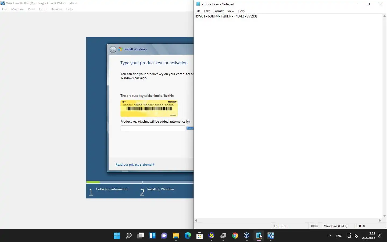Click the Notepad scroll up arrow
Image resolution: width=387 pixels, height=242 pixels.
point(385,16)
